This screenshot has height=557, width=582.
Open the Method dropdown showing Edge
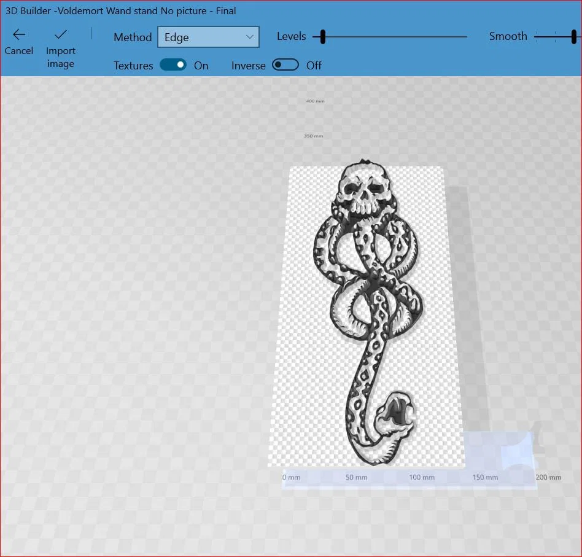click(x=208, y=37)
